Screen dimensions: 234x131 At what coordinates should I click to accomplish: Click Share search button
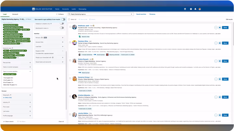[x=8, y=122]
